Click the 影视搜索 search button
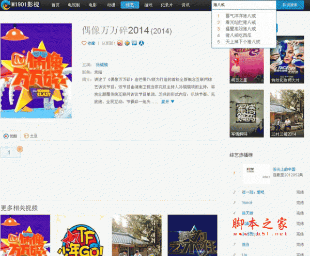Viewport: 310px width, 256px height. pos(290,5)
